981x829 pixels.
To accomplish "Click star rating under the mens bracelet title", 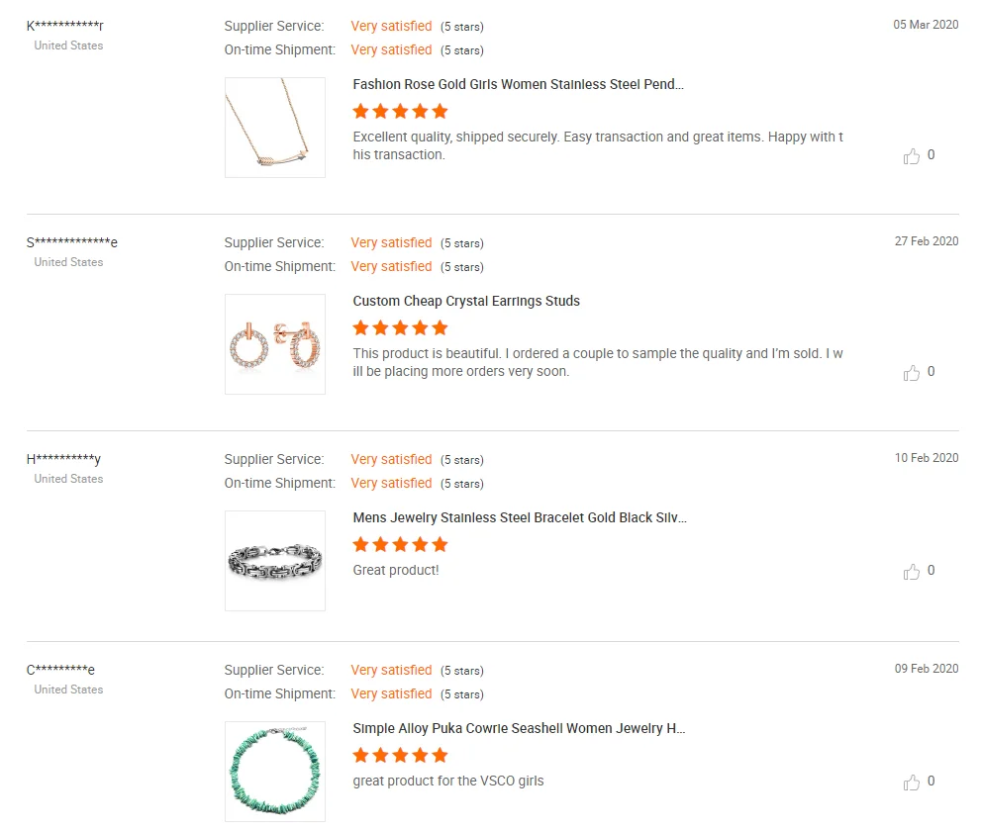I will [400, 545].
